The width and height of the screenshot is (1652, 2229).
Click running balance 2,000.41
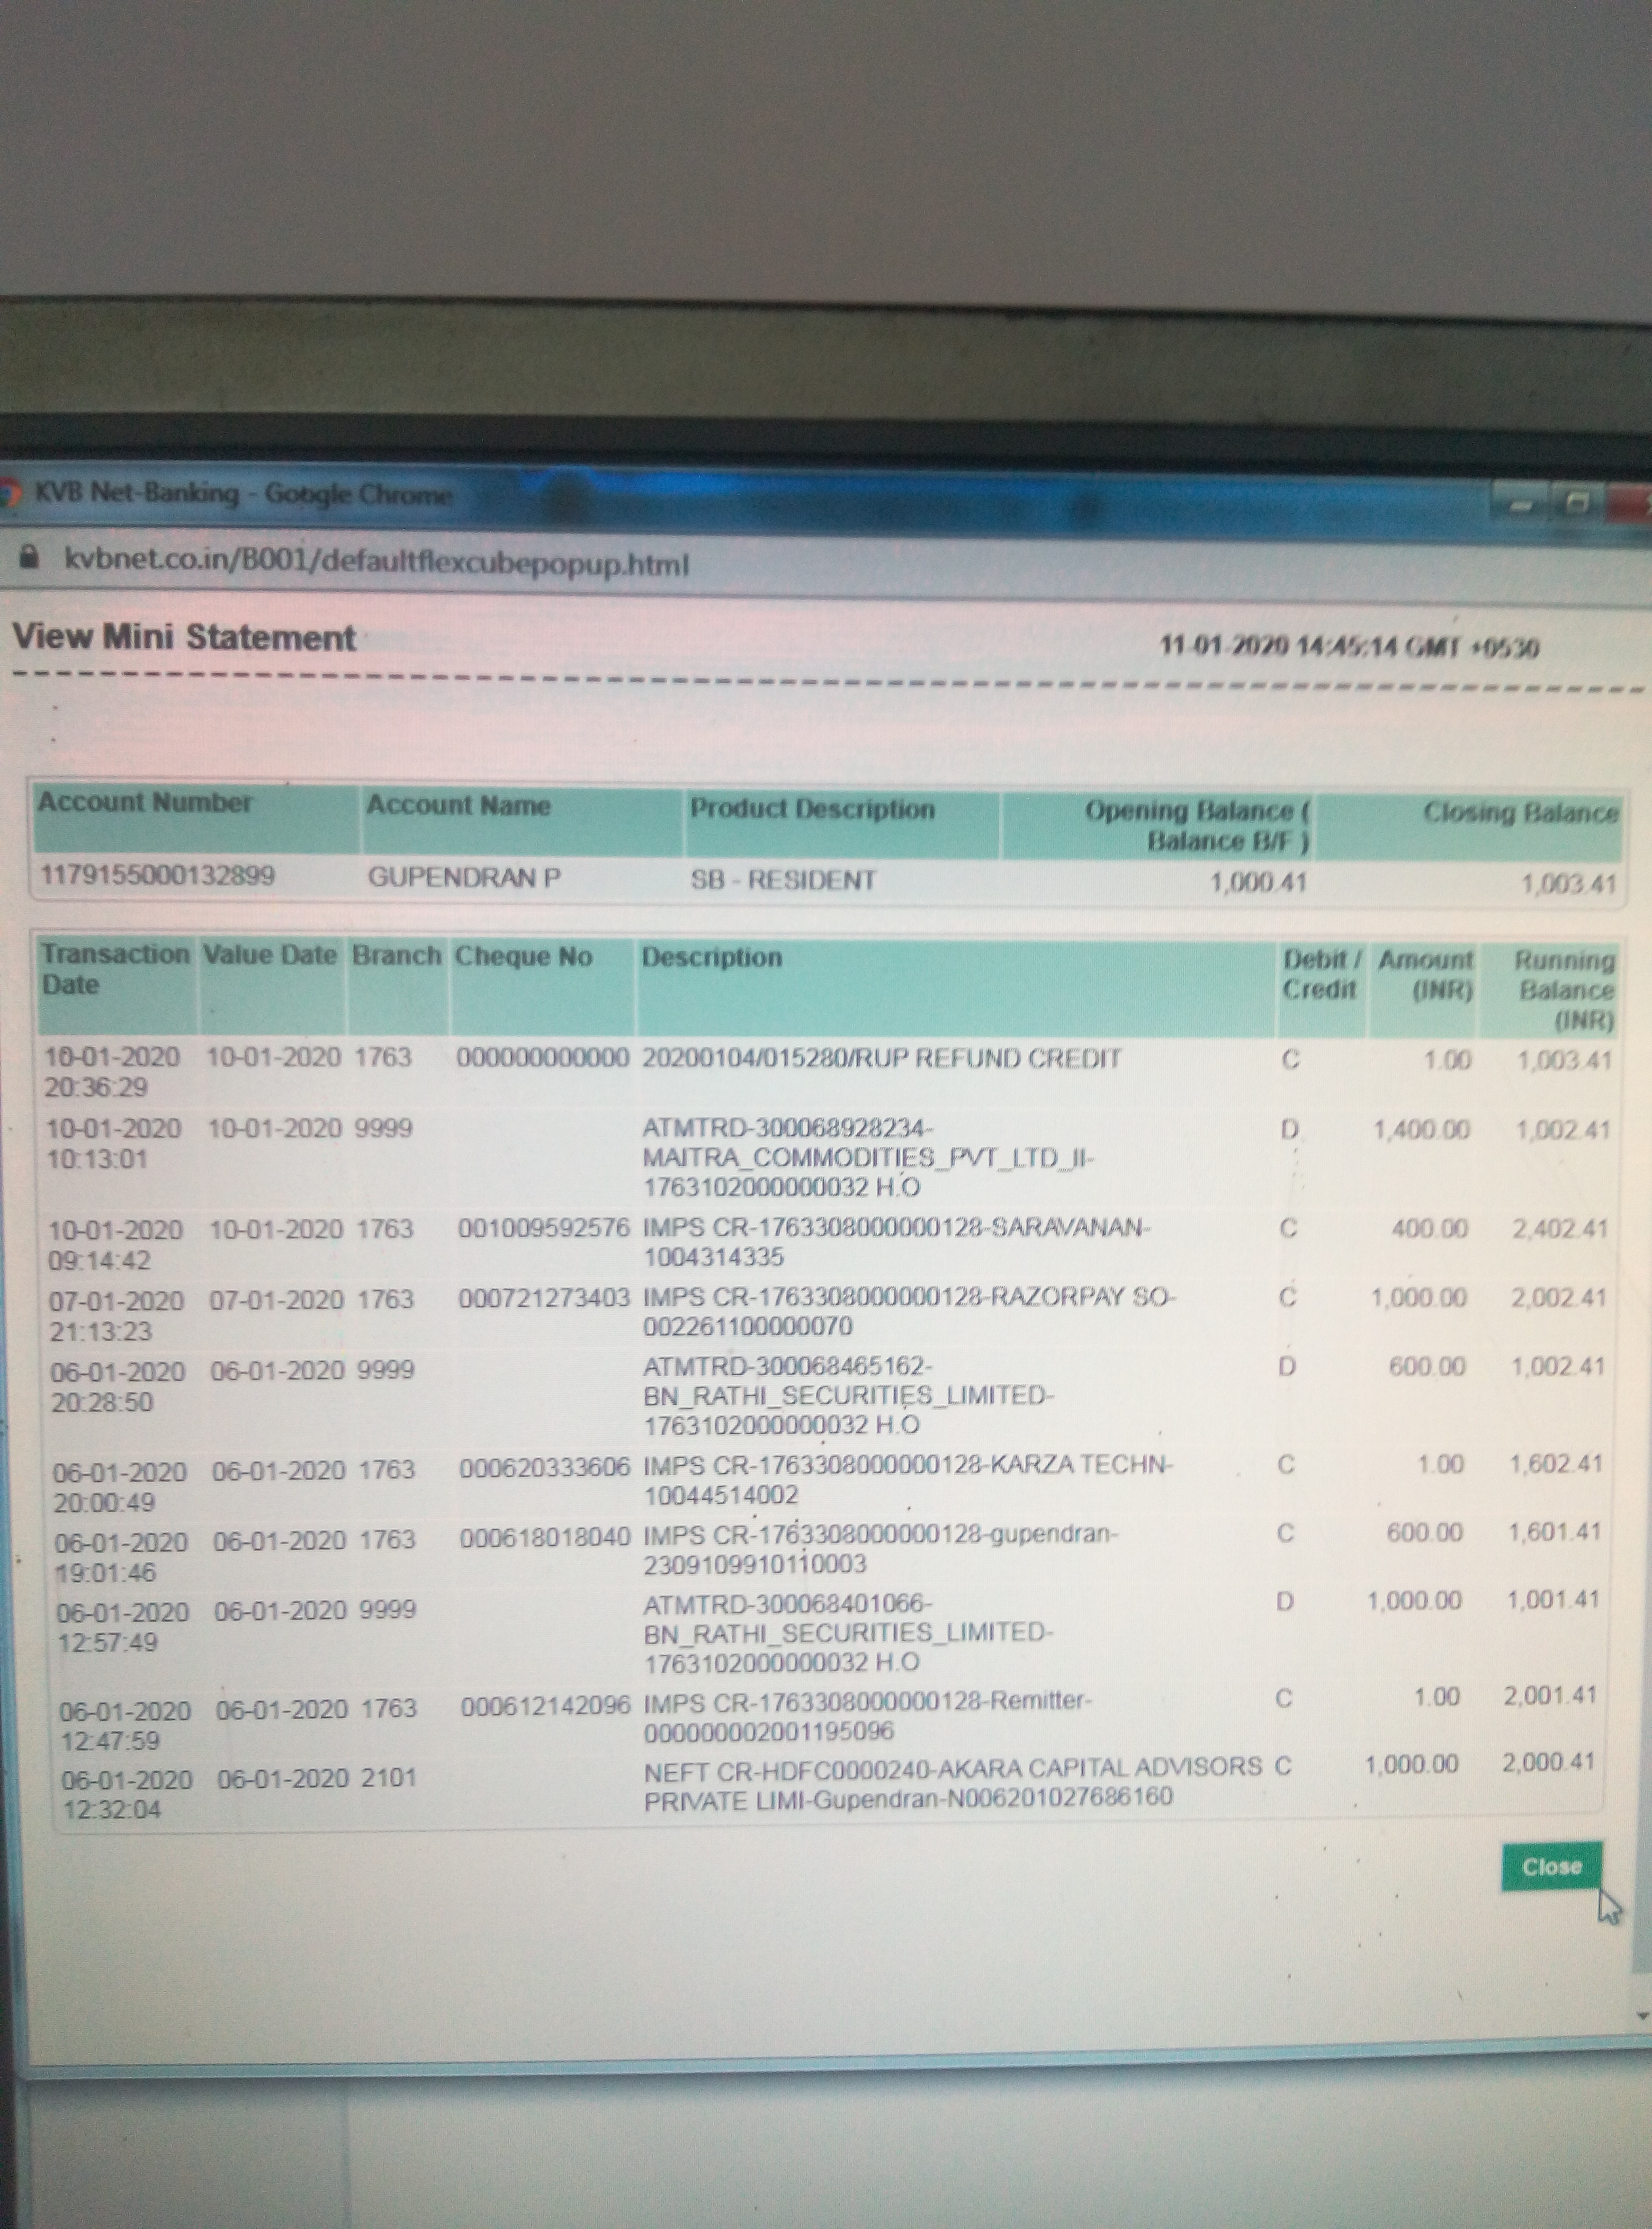(1547, 1763)
